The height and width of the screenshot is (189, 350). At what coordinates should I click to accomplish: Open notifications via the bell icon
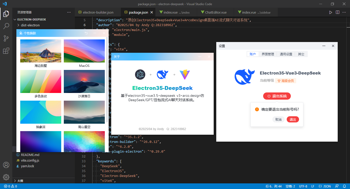(x=344, y=186)
